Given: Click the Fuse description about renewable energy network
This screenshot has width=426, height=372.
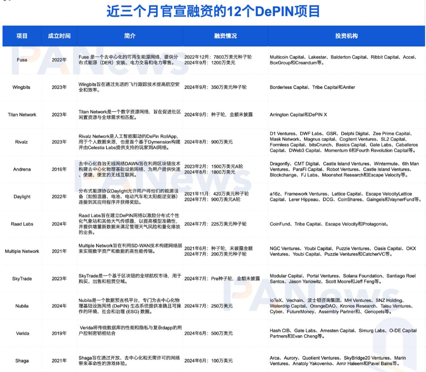Looking at the screenshot, I should 128,60.
